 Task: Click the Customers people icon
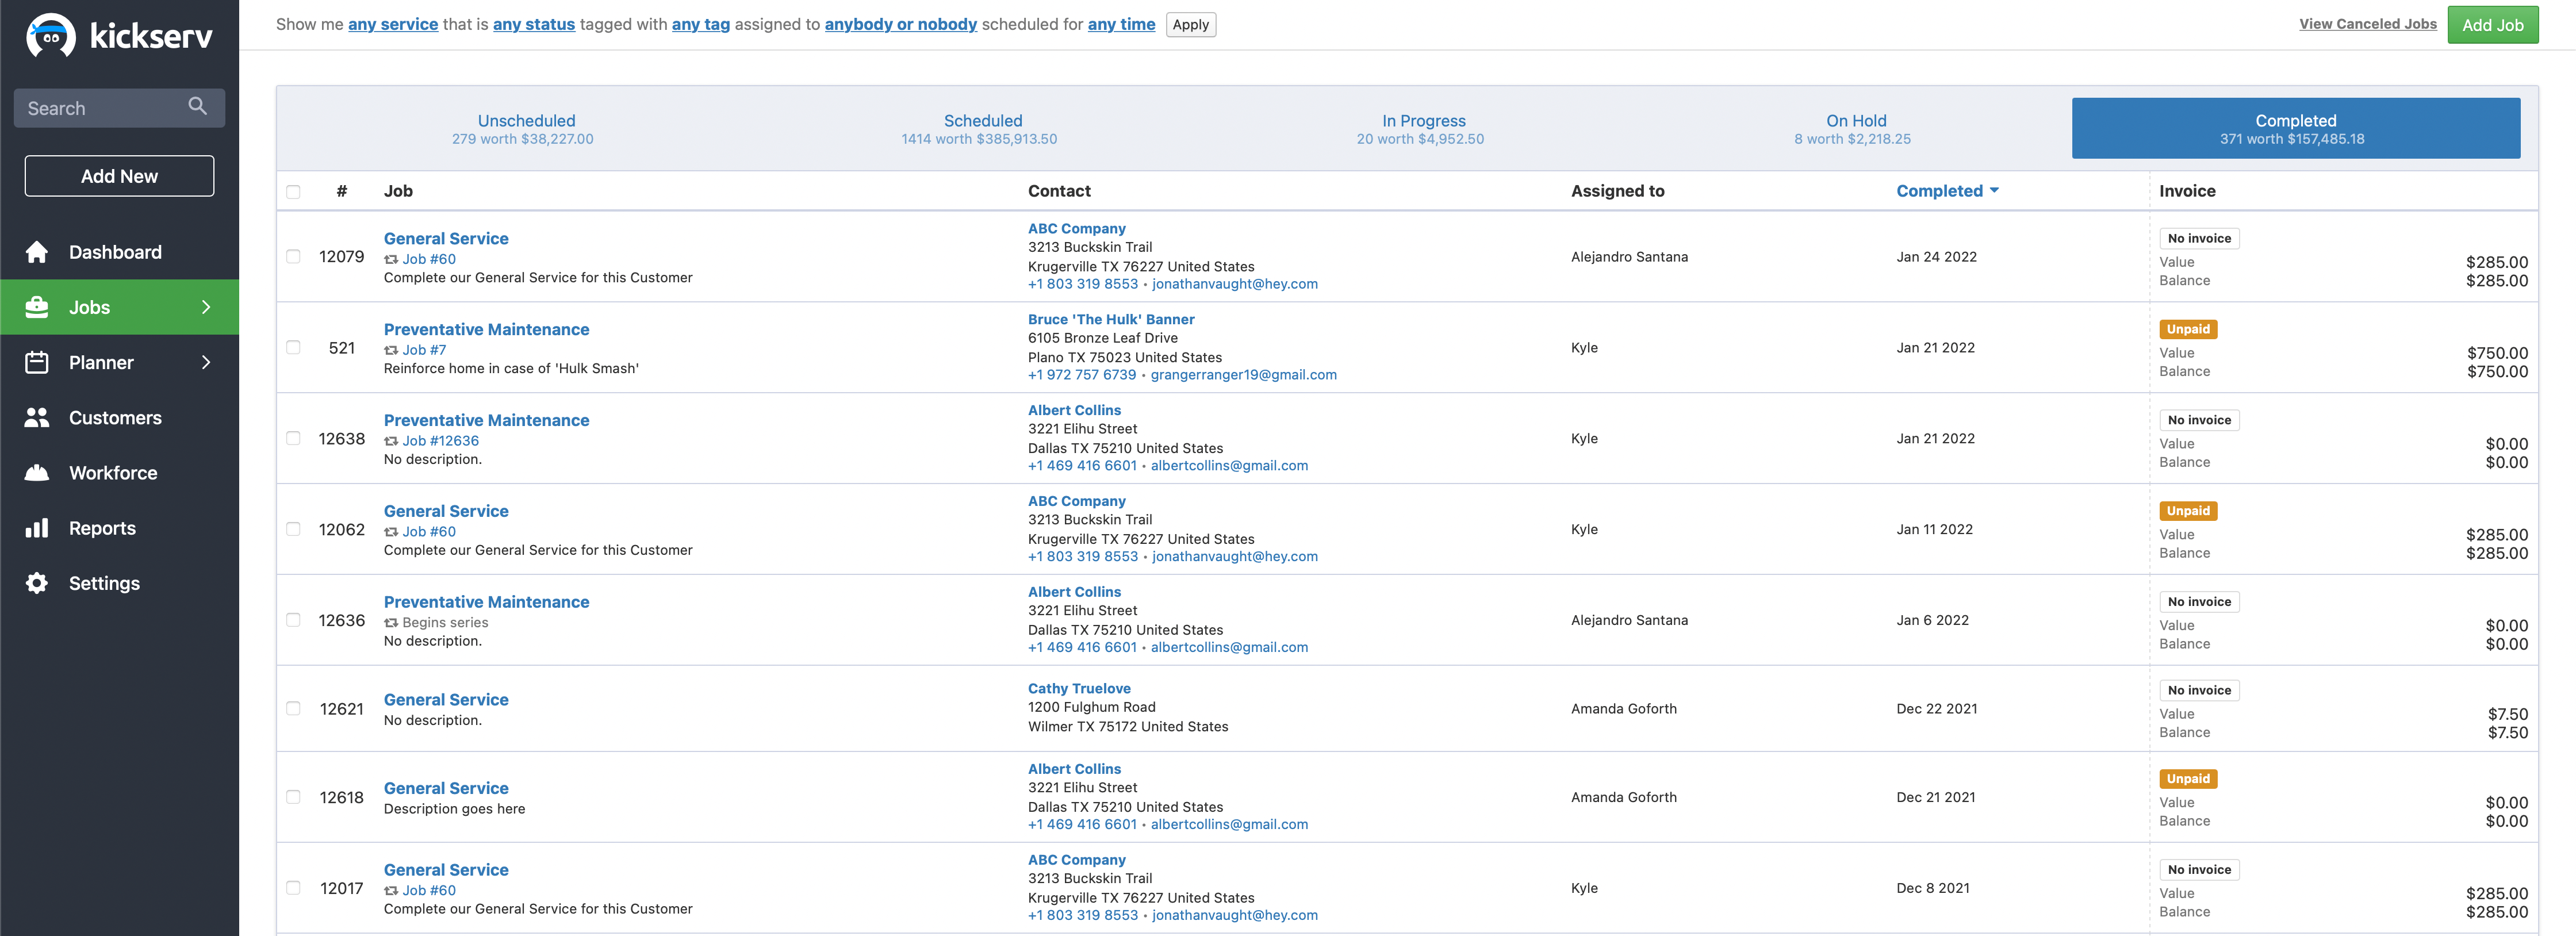37,418
